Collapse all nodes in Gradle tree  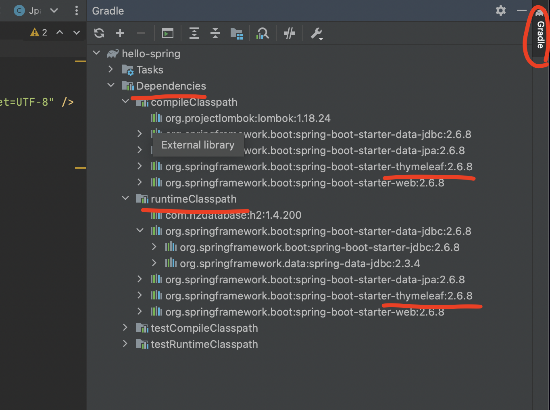coord(215,33)
